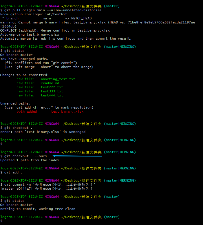Click the 'Auto-merging test_binary.xlsx' line
This screenshot has height=225, width=203.
30,34
